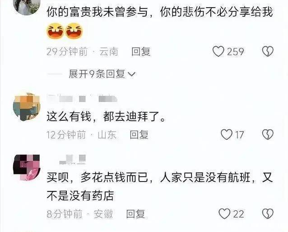Select comment text 买呗，多花点钱而已
This screenshot has width=288, height=232.
point(97,177)
